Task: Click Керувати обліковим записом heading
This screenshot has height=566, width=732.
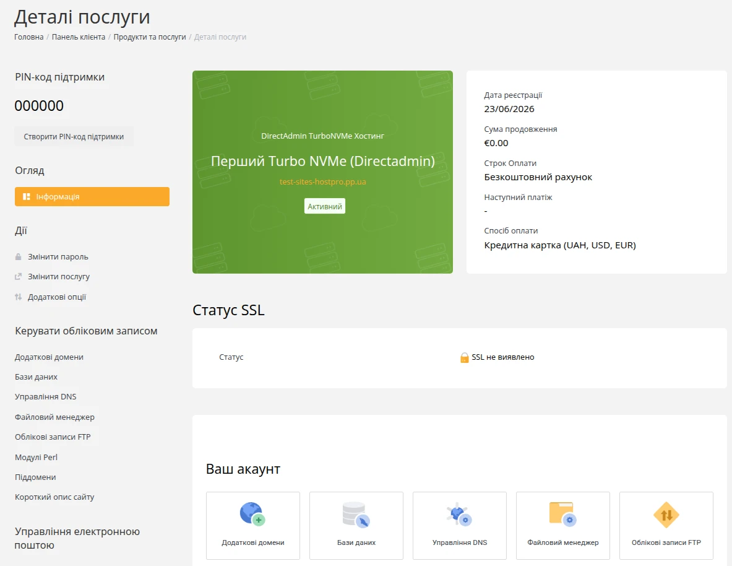Action: 86,331
